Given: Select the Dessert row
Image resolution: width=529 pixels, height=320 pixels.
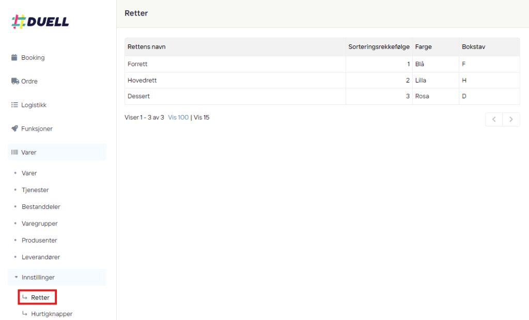Looking at the screenshot, I should click(138, 96).
